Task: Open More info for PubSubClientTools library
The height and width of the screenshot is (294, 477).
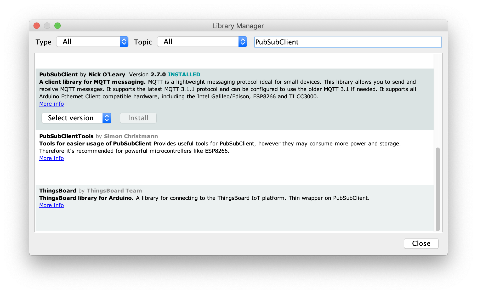Action: [x=51, y=158]
